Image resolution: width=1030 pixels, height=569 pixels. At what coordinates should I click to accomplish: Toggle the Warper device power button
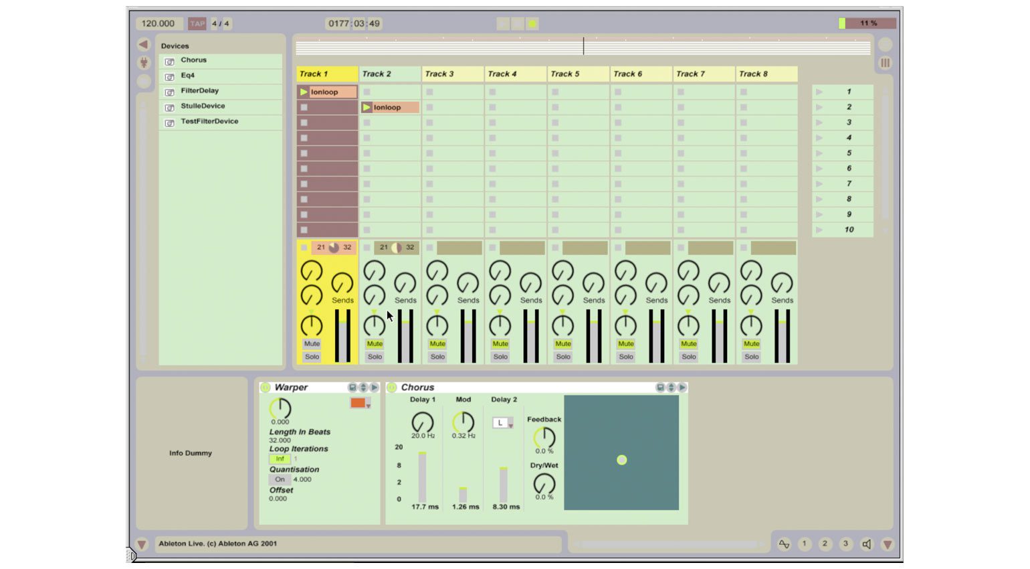266,388
